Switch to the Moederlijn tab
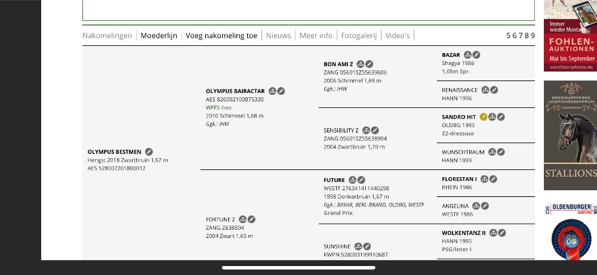 pos(159,36)
